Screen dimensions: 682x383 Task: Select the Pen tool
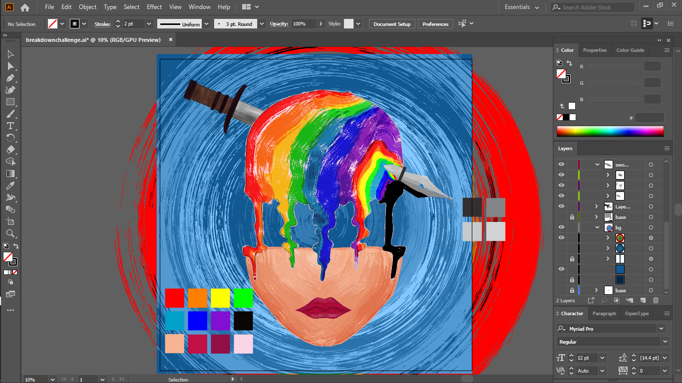pyautogui.click(x=10, y=78)
